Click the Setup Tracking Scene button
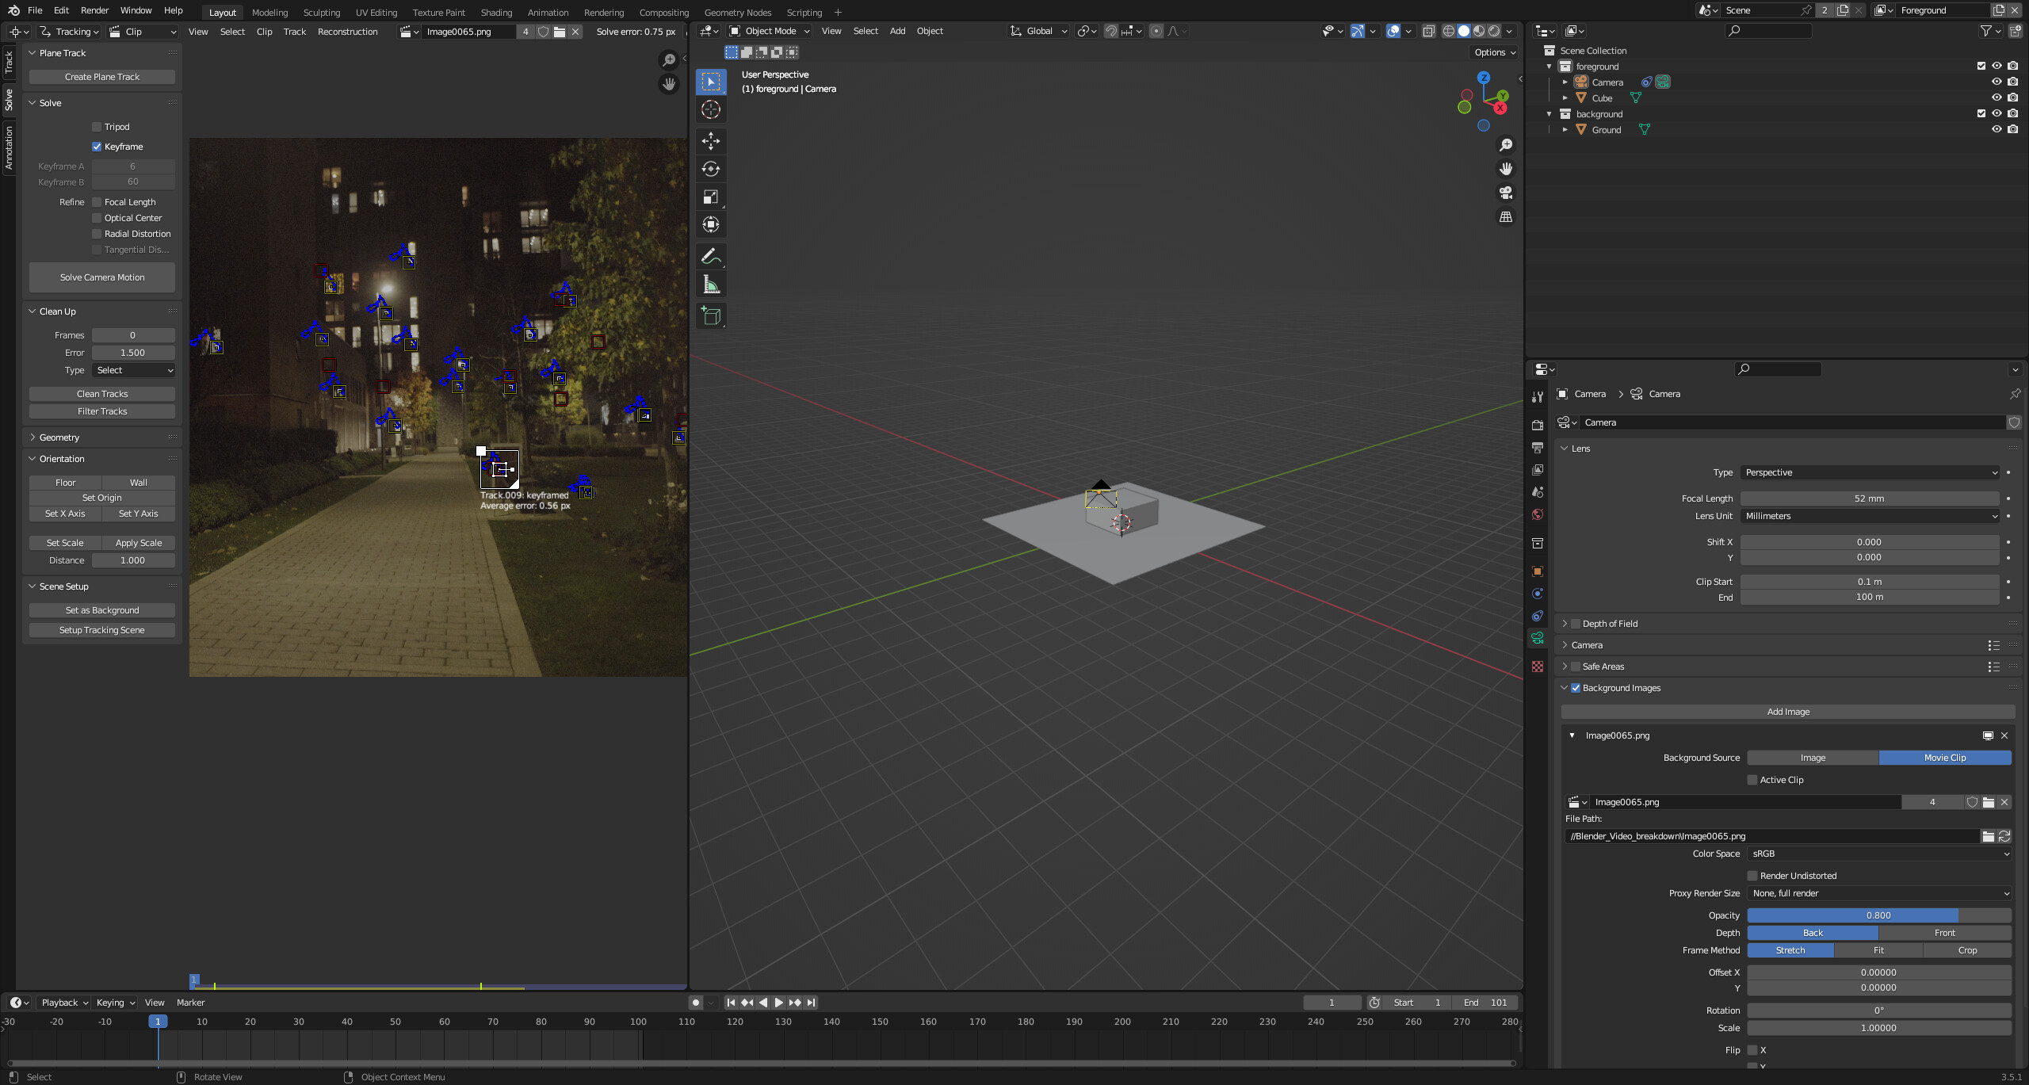This screenshot has width=2029, height=1085. [x=101, y=629]
